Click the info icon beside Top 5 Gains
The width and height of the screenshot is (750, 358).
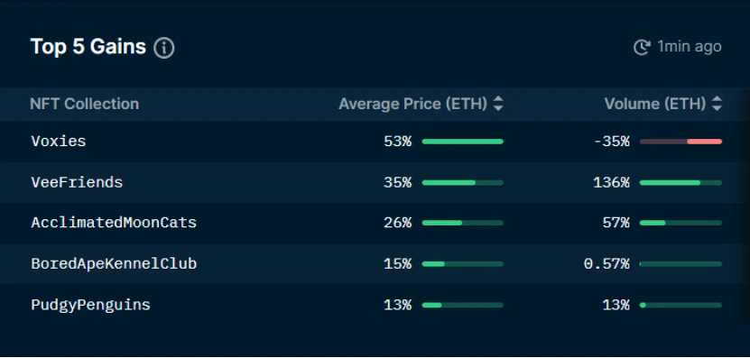coord(164,48)
